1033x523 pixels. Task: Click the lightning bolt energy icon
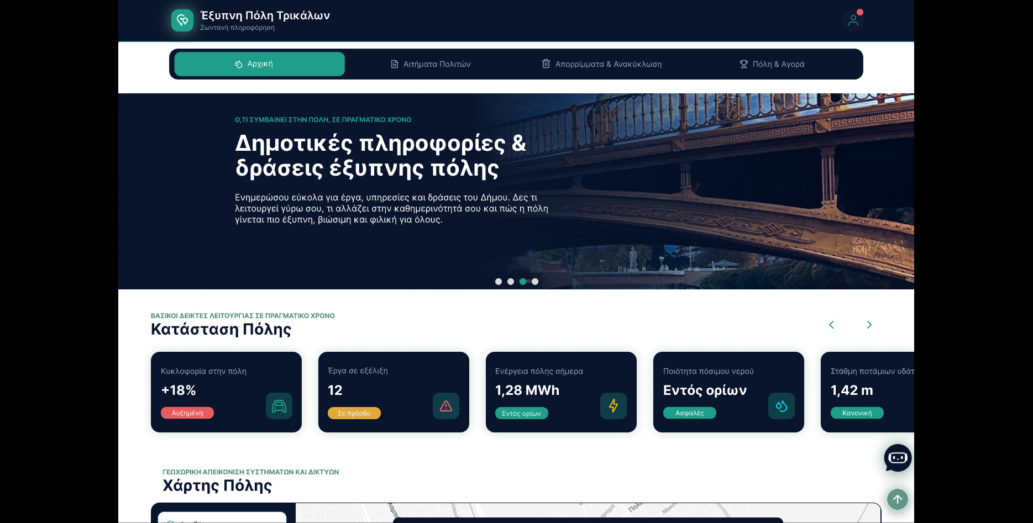tap(613, 406)
